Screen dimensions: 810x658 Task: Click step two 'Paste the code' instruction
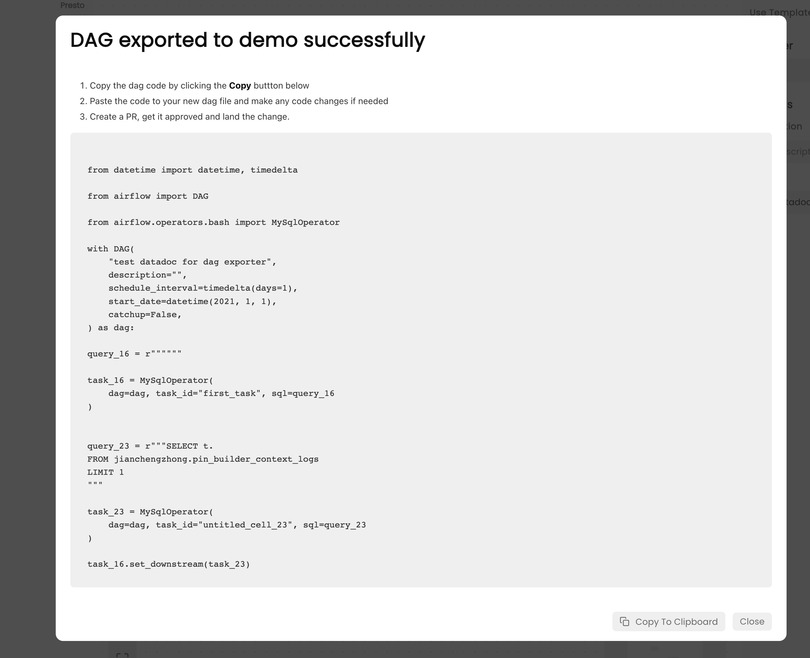point(239,101)
